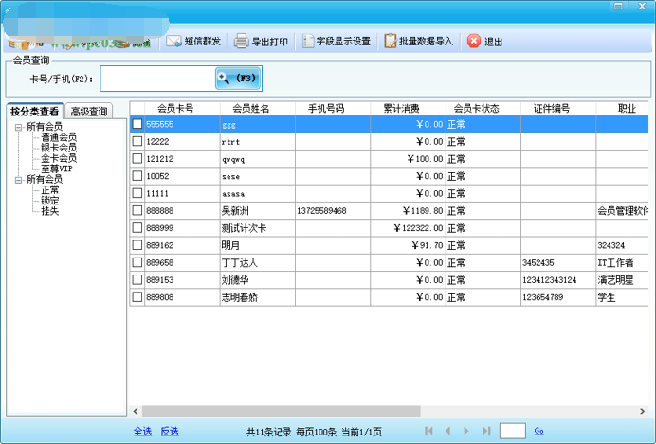The width and height of the screenshot is (656, 444).
Task: Click the 全选 select-all link
Action: (x=142, y=431)
